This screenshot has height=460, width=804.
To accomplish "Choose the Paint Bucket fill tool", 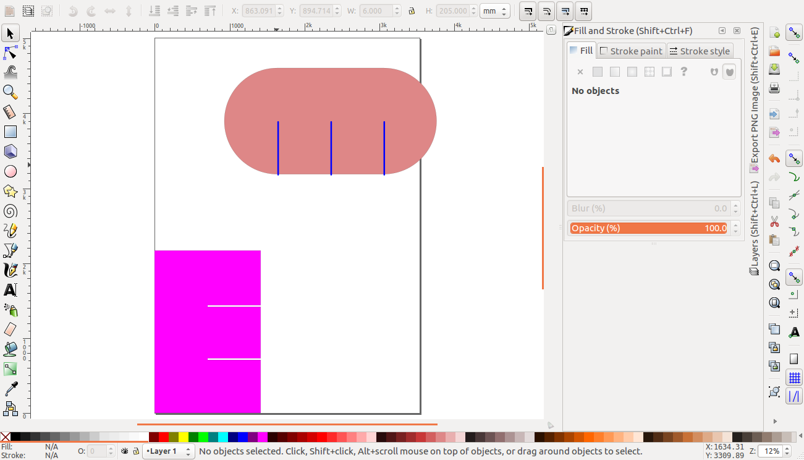I will coord(11,349).
